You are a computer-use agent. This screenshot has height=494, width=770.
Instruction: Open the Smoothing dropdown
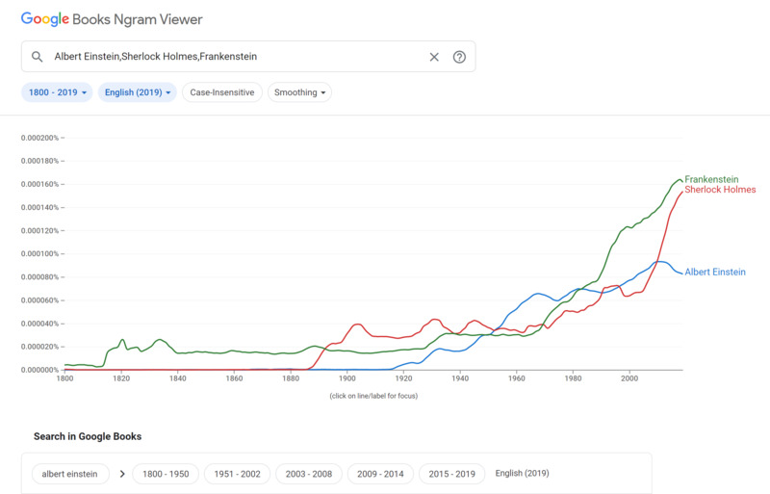299,93
